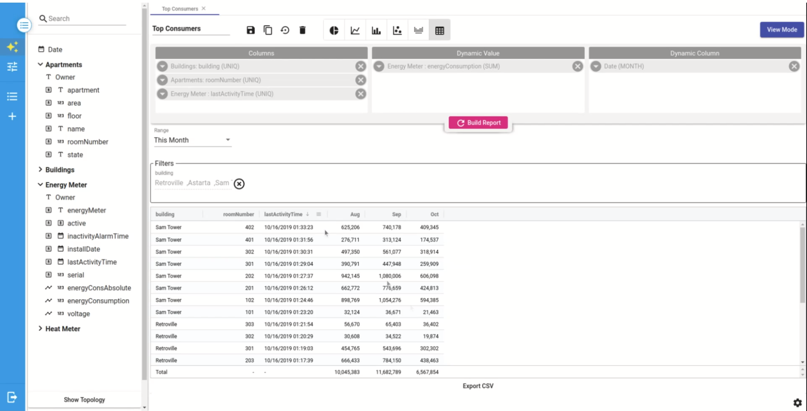Select the bar chart view
807x411 pixels.
[376, 31]
